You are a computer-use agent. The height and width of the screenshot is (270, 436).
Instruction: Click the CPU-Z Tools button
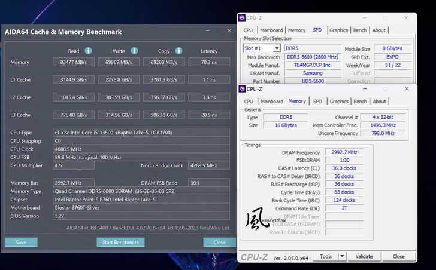point(326,257)
